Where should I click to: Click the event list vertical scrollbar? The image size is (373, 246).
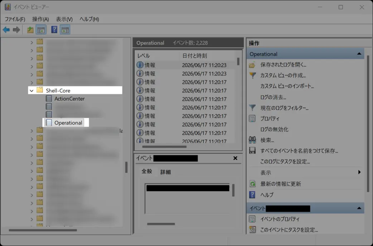[x=238, y=61]
